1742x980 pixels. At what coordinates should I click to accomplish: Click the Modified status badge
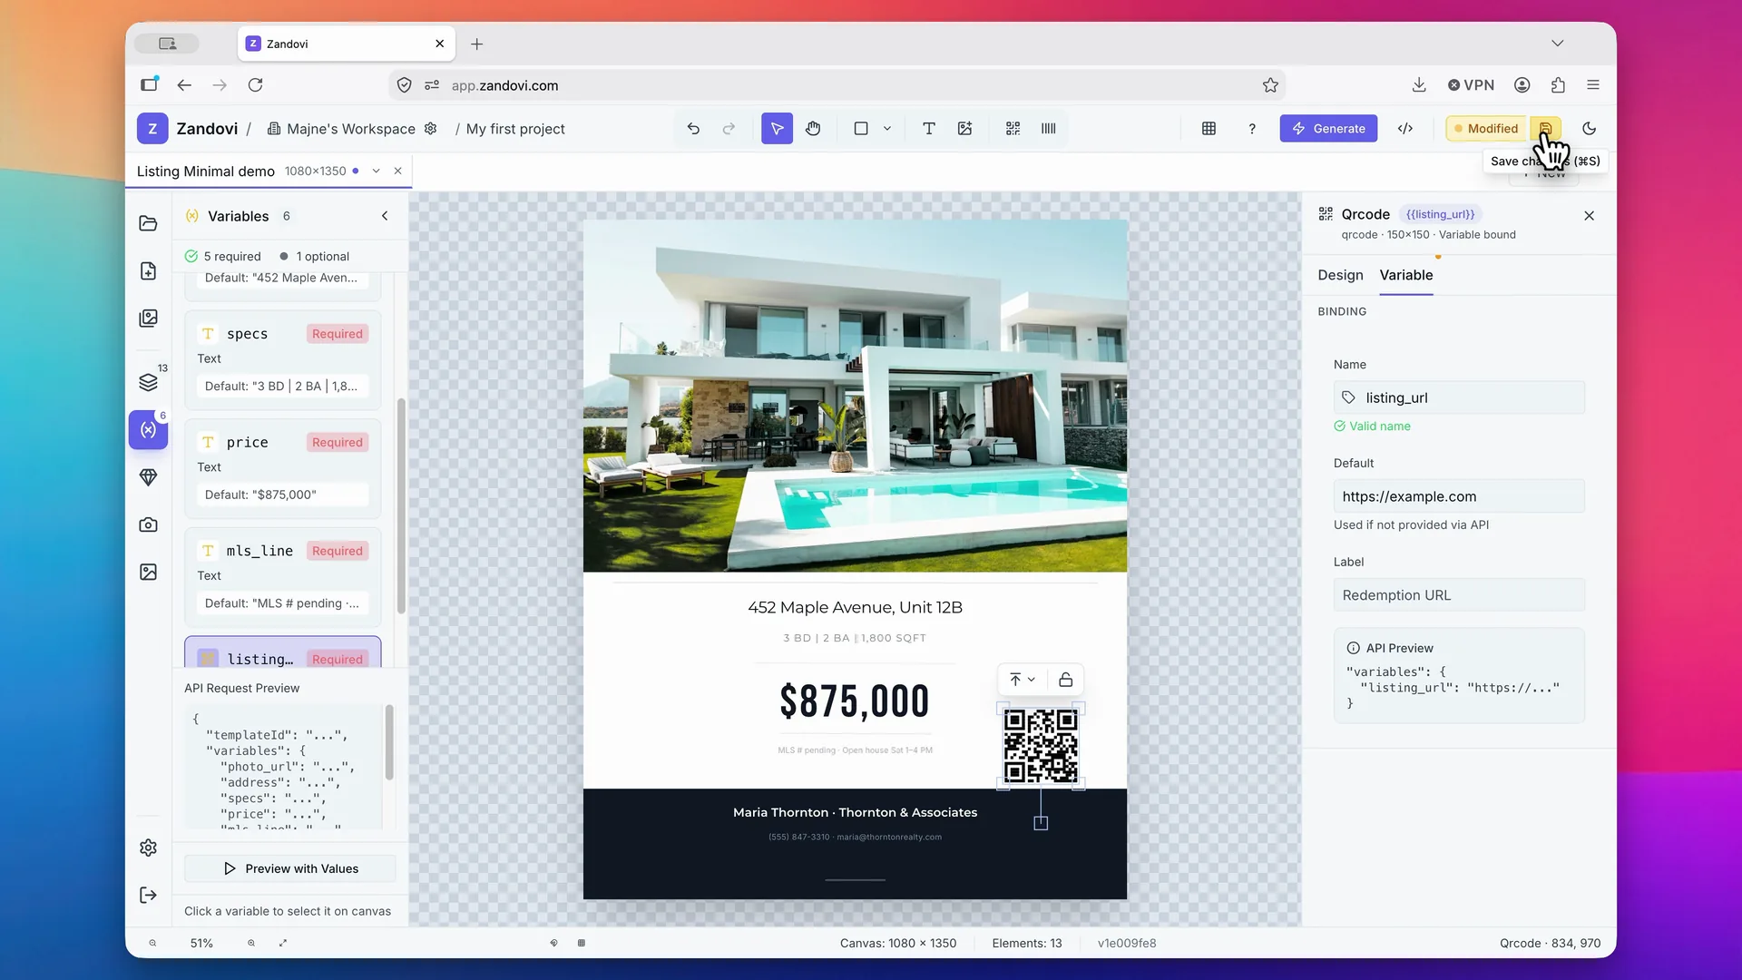(1486, 129)
